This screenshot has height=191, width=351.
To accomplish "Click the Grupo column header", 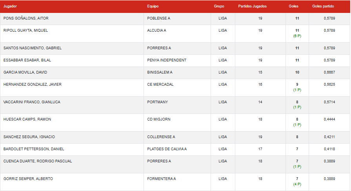I will (219, 6).
